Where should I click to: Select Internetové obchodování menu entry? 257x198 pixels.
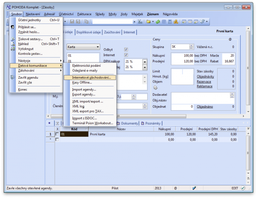tap(90, 77)
